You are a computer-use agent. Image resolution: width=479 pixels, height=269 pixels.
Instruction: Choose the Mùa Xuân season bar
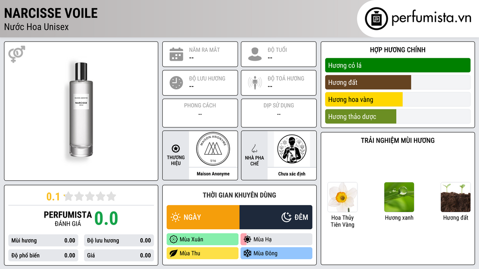(203, 240)
